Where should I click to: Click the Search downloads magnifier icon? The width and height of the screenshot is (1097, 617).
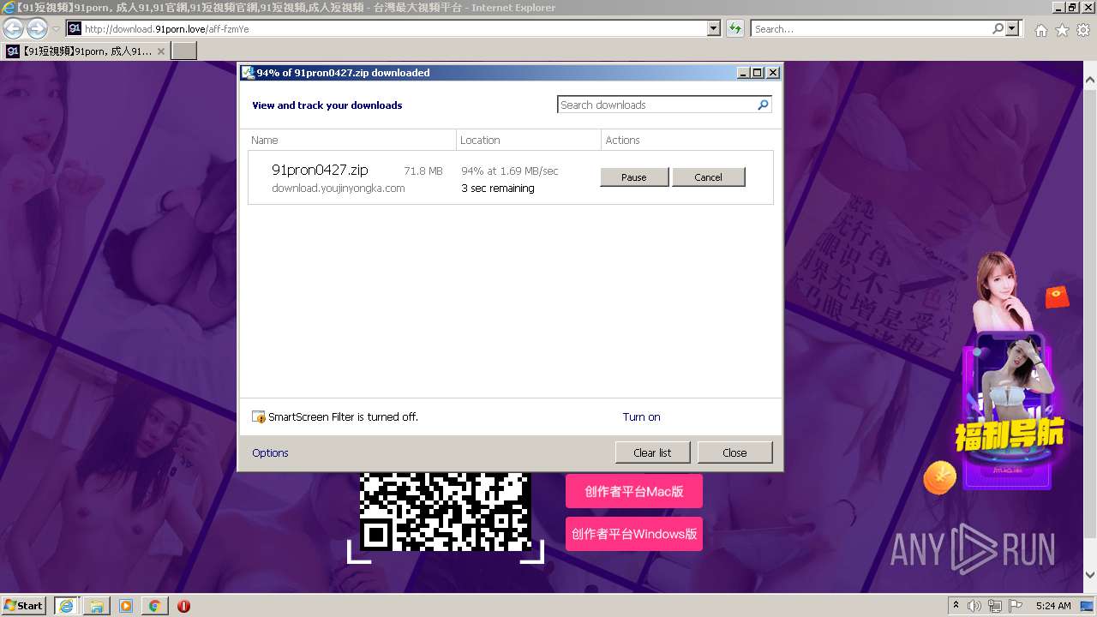tap(763, 105)
